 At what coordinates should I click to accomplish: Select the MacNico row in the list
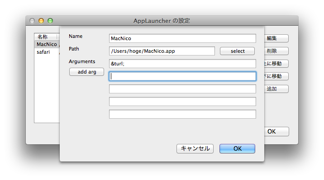coord(47,44)
